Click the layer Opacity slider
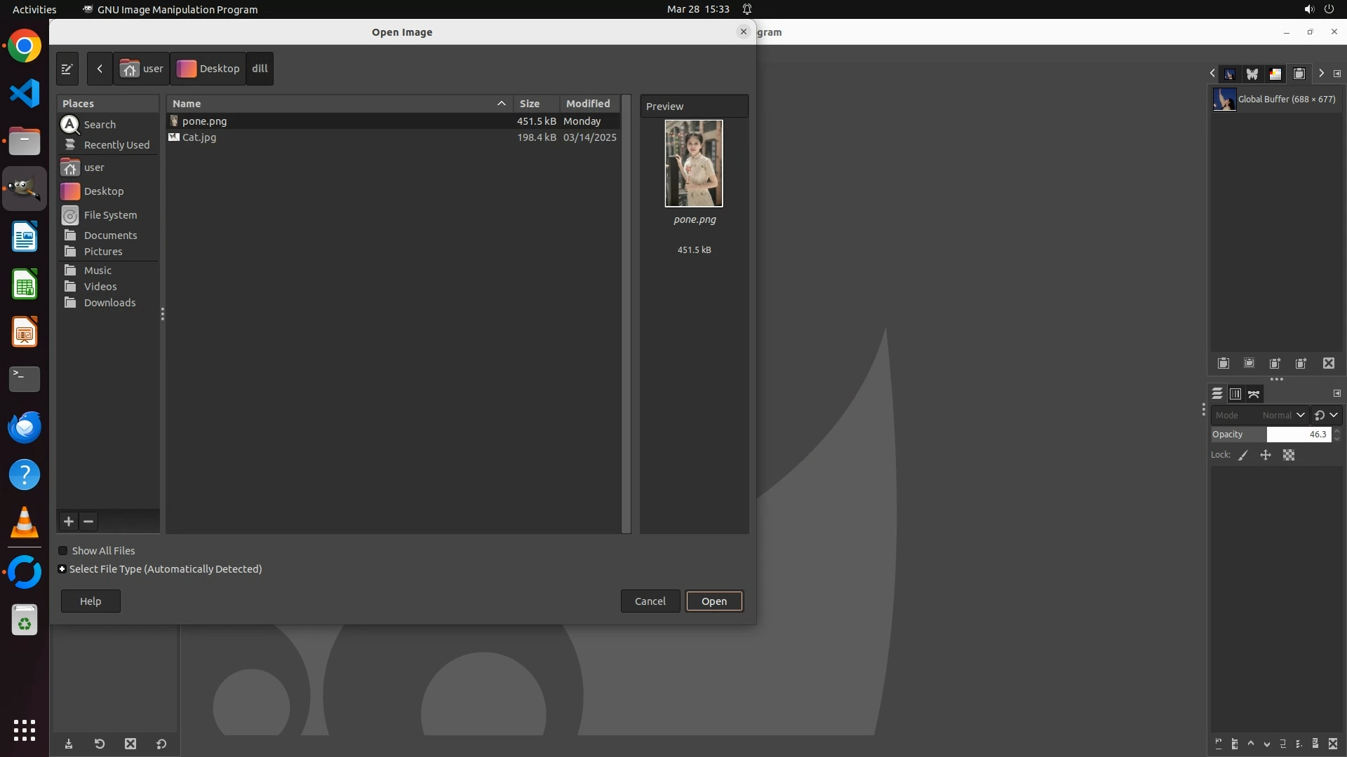Viewport: 1347px width, 757px height. tap(1298, 435)
